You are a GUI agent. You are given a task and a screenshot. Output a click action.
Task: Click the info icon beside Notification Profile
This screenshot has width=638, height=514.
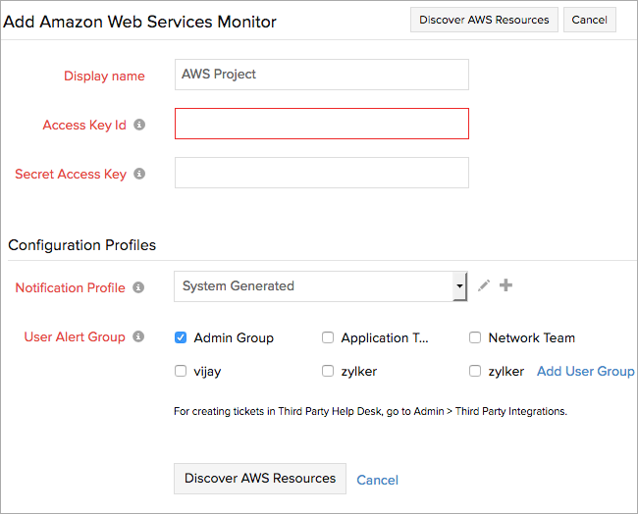(138, 287)
